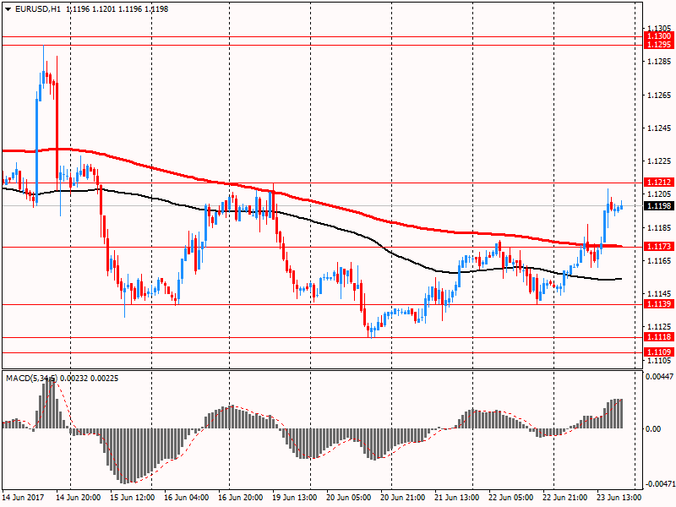Image resolution: width=676 pixels, height=507 pixels.
Task: Click the 1.1185 price scale value
Action: pos(660,228)
